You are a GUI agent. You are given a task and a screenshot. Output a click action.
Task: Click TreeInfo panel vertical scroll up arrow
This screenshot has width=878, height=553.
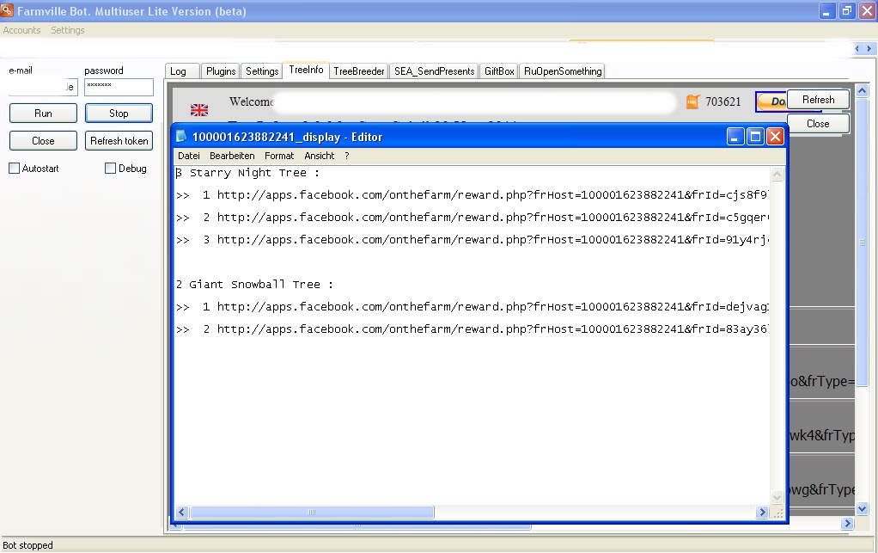pos(863,90)
